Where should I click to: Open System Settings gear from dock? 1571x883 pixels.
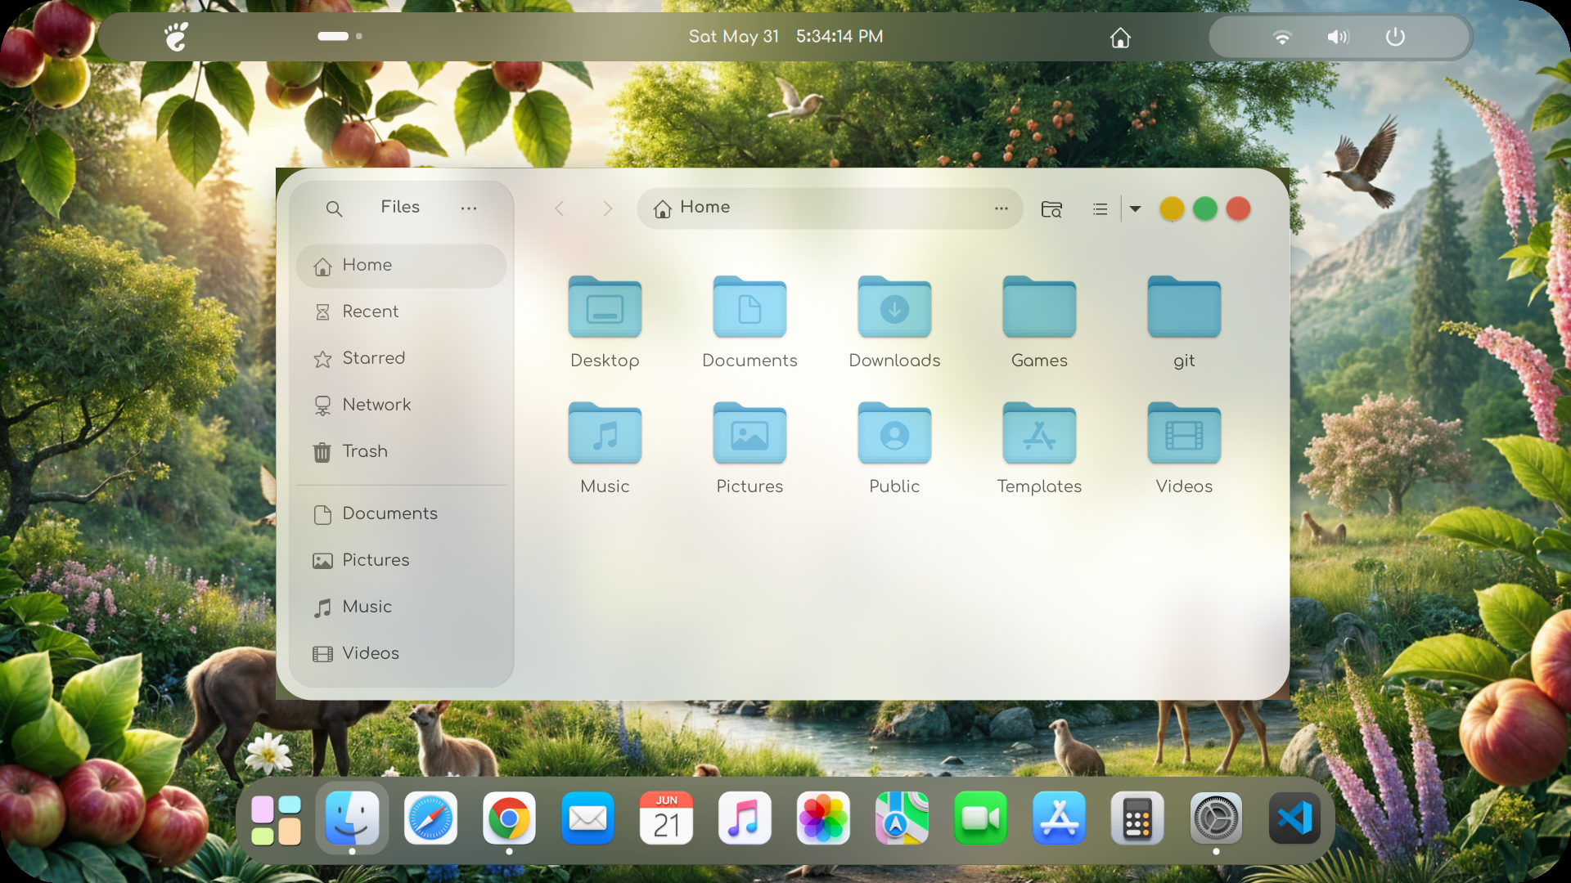pyautogui.click(x=1216, y=818)
